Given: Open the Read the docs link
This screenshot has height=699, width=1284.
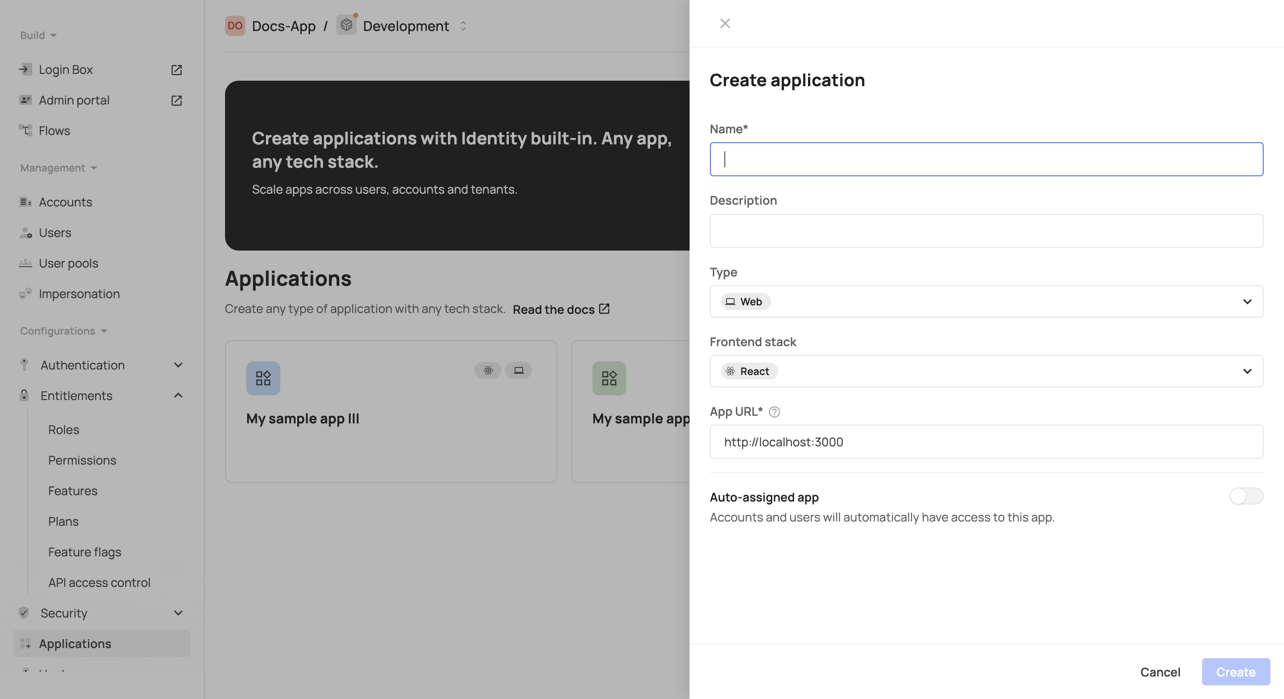Looking at the screenshot, I should coord(560,310).
